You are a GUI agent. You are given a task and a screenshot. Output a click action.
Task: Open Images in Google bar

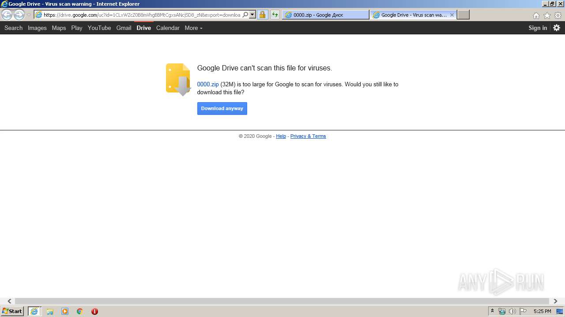[37, 28]
